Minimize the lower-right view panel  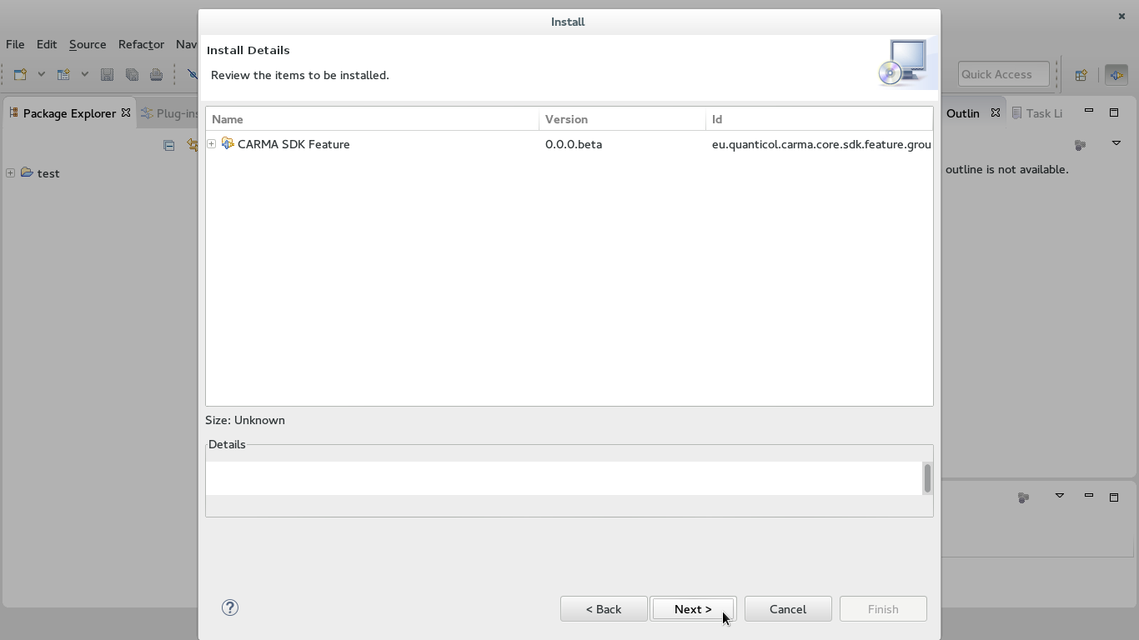coord(1088,497)
